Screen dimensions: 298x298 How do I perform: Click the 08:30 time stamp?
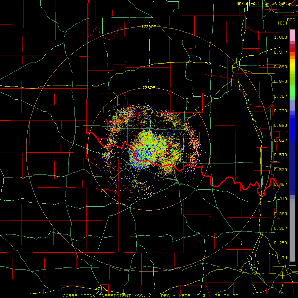(231, 296)
